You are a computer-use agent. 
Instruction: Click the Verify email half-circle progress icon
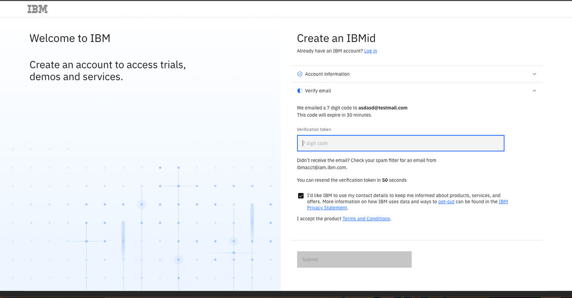coord(300,91)
